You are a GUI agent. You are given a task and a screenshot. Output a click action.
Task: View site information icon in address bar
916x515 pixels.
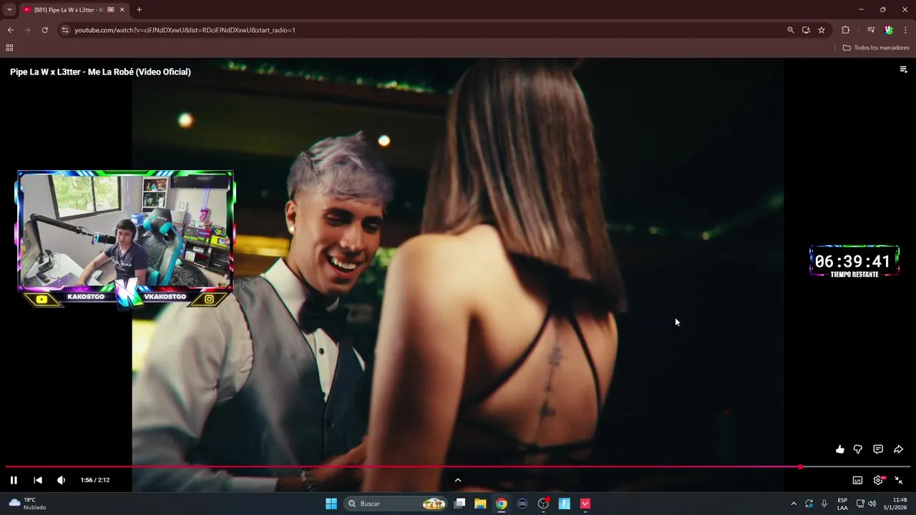(65, 30)
